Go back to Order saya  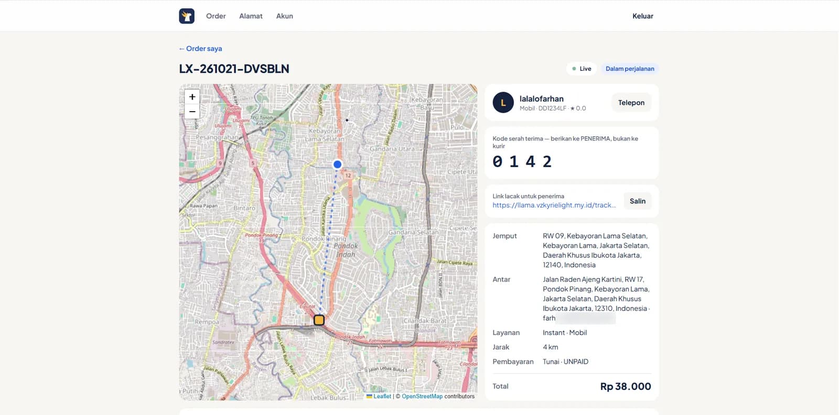200,48
